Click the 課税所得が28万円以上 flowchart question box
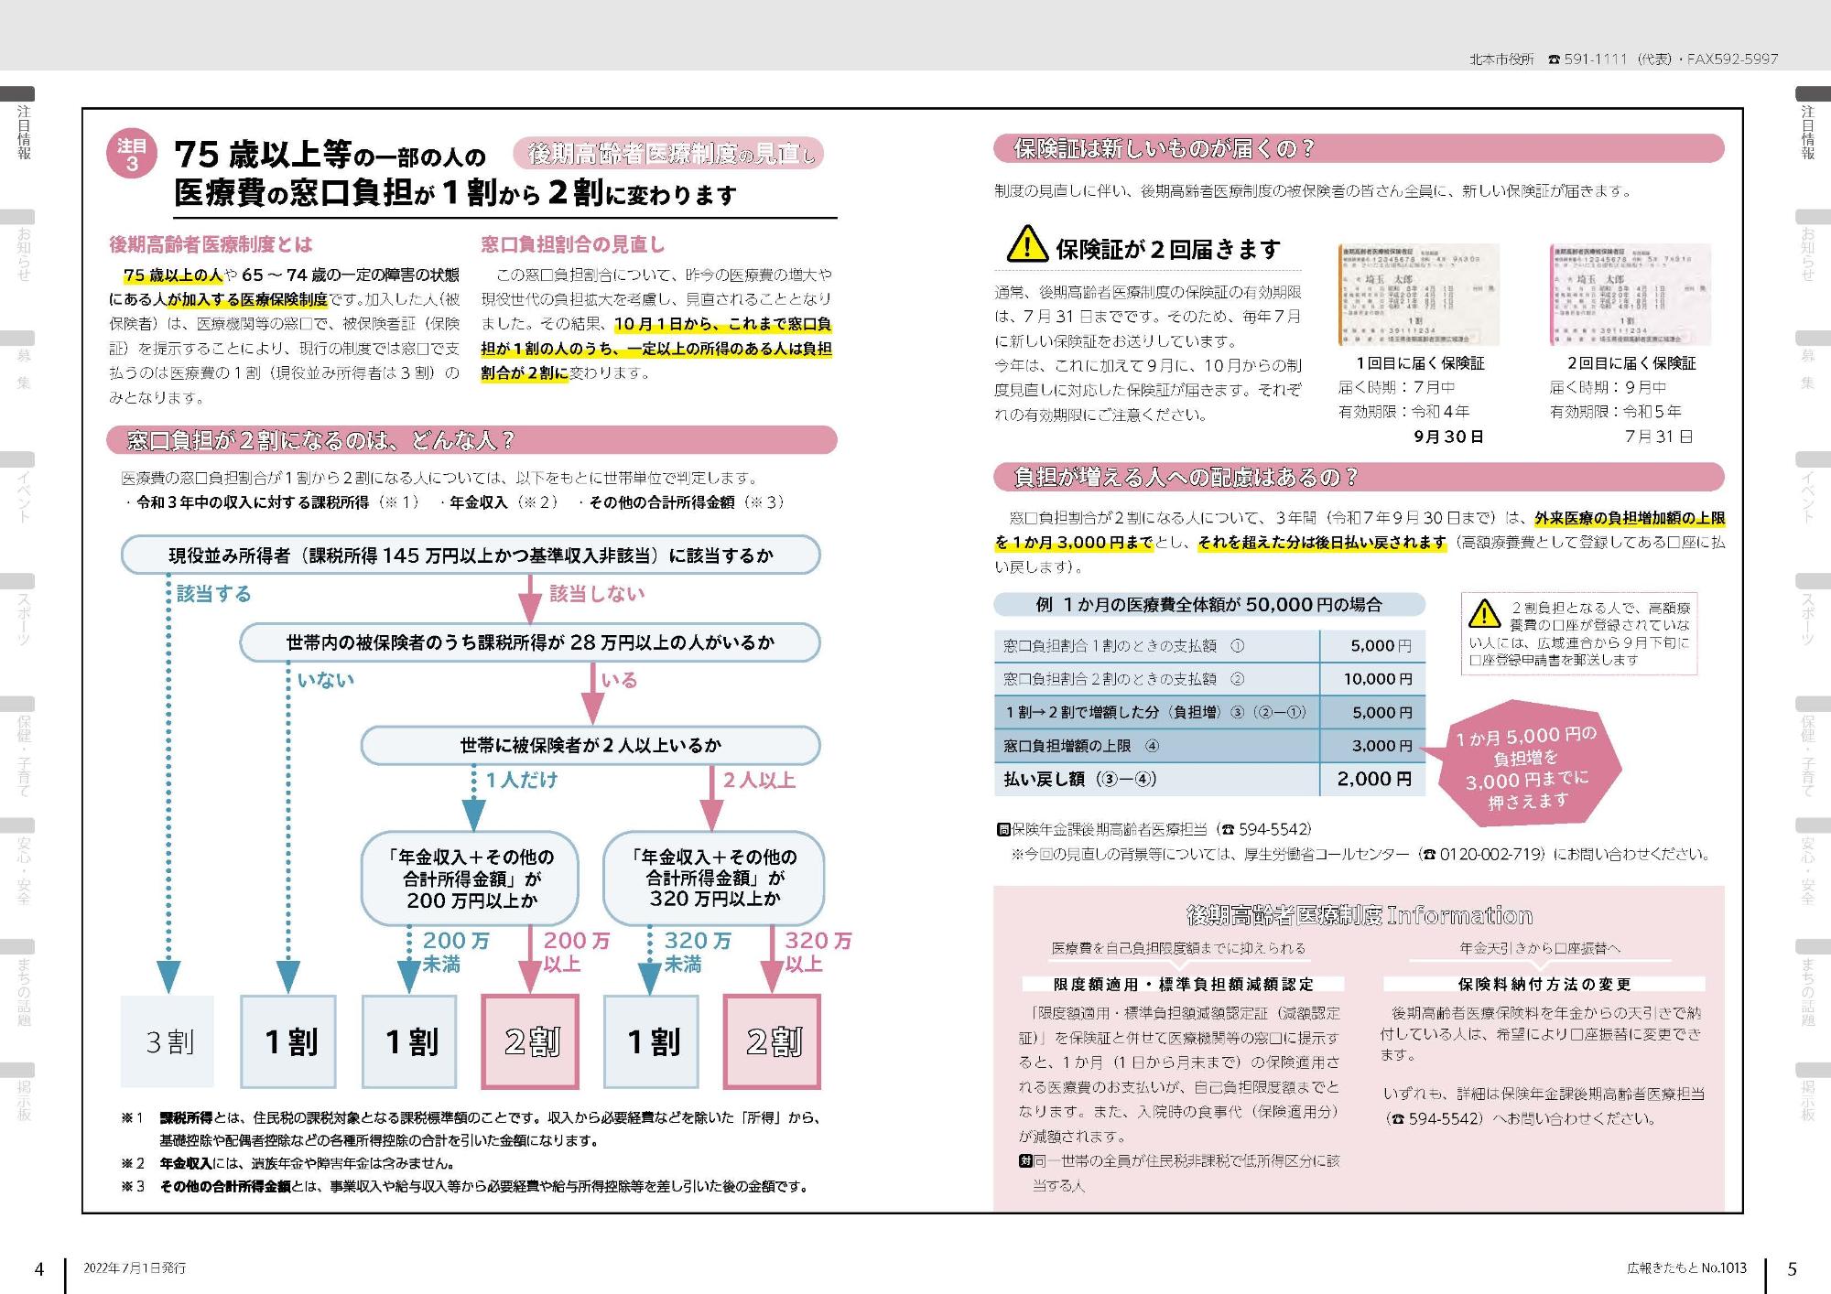The width and height of the screenshot is (1831, 1294). 530,642
